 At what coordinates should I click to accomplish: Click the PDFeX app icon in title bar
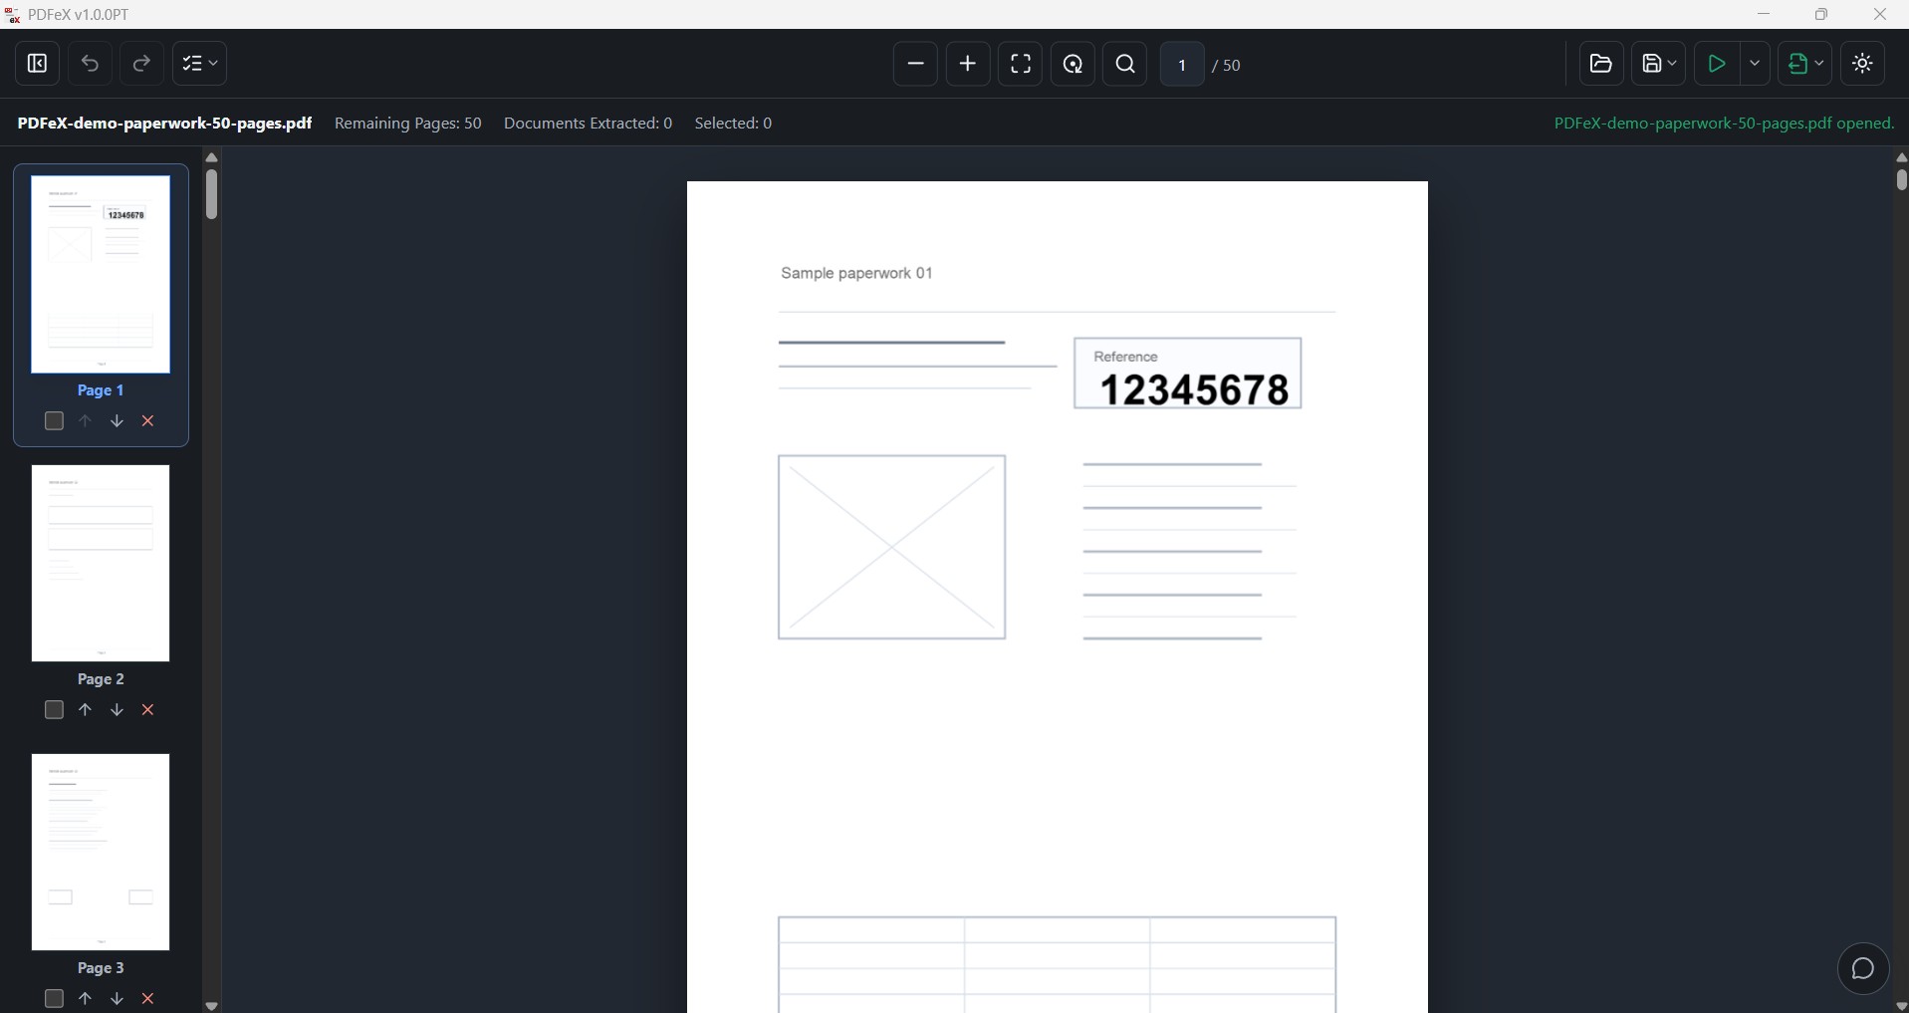click(x=13, y=15)
